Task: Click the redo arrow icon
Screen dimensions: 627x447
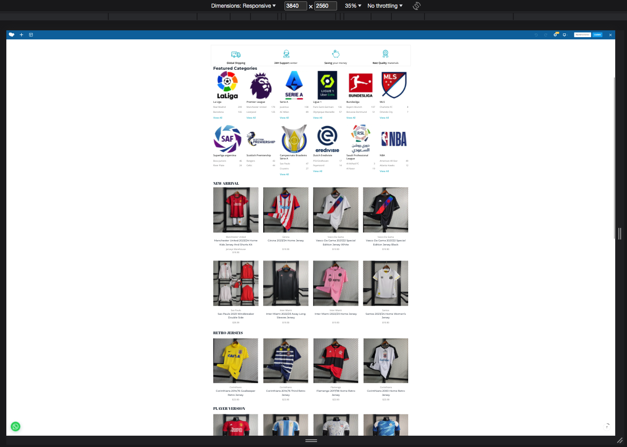Action: click(545, 35)
